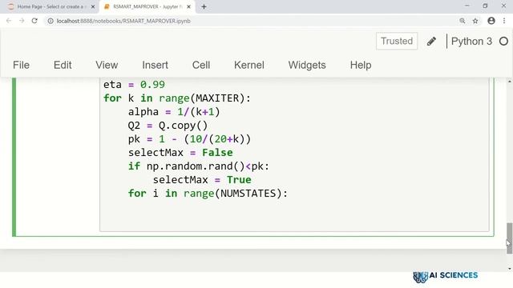The image size is (513, 288).
Task: Open the site information icon in address bar
Action: [50, 21]
